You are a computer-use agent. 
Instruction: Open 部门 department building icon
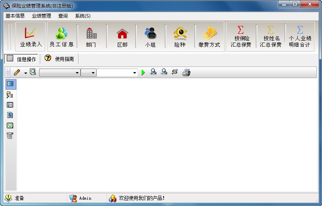coord(91,37)
